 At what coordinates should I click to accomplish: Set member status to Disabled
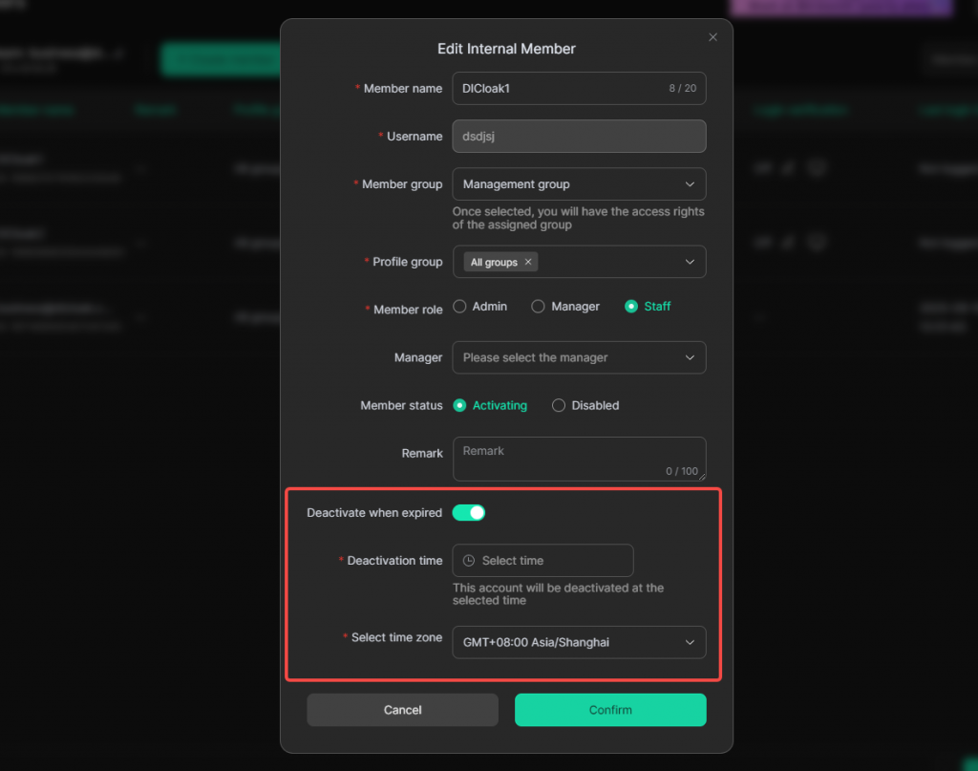(x=559, y=405)
